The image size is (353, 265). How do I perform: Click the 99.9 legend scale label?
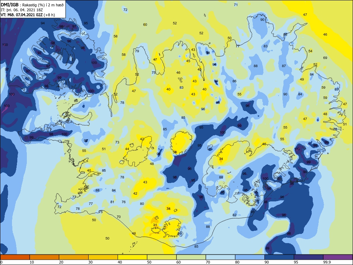click(x=327, y=262)
